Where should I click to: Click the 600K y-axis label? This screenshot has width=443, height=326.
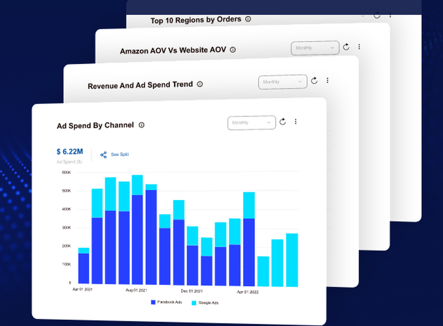click(66, 173)
